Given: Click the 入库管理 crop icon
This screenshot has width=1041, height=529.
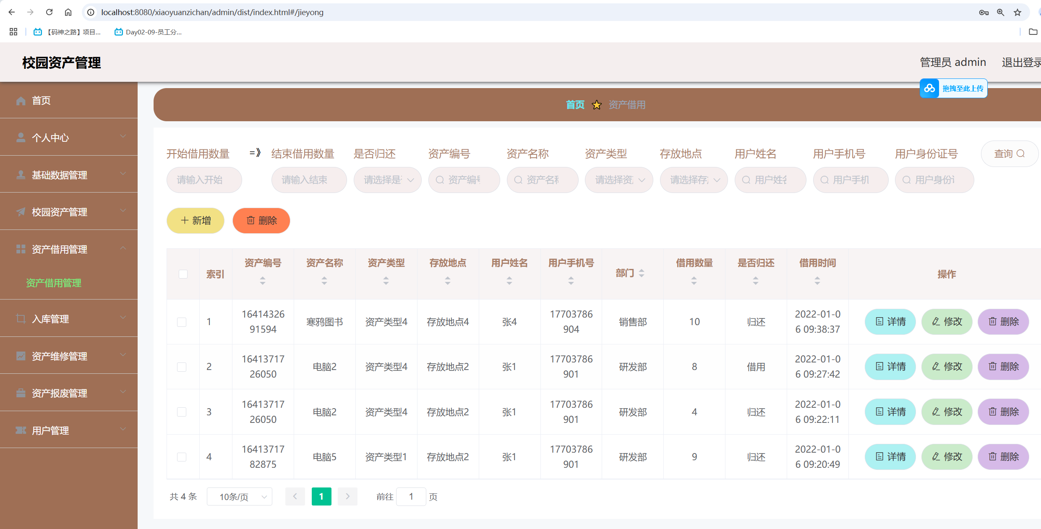Looking at the screenshot, I should 21,319.
